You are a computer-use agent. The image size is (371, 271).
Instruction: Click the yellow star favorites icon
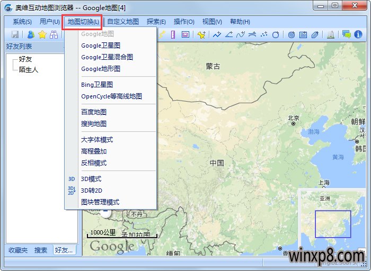[x=42, y=35]
